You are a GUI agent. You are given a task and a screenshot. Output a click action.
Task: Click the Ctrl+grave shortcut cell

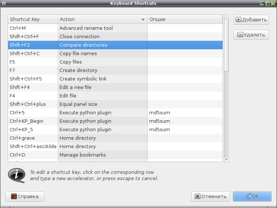tap(33, 138)
